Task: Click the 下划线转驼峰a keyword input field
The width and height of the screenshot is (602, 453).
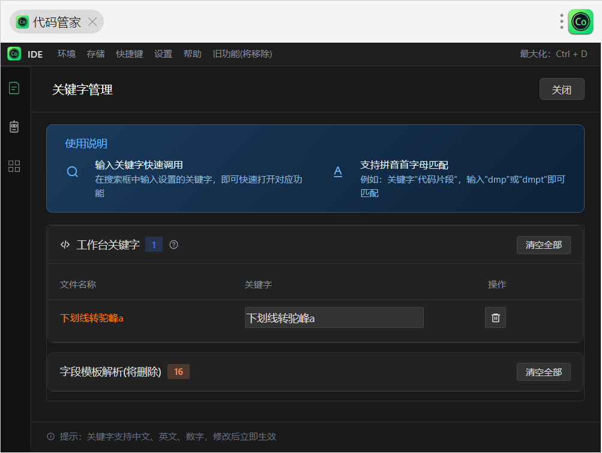Action: (334, 318)
